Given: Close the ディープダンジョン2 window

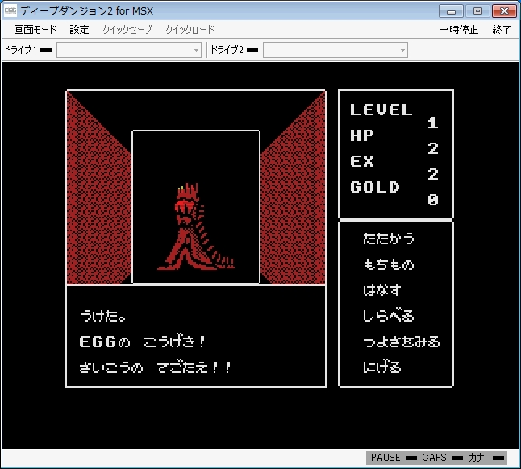Looking at the screenshot, I should 504,11.
